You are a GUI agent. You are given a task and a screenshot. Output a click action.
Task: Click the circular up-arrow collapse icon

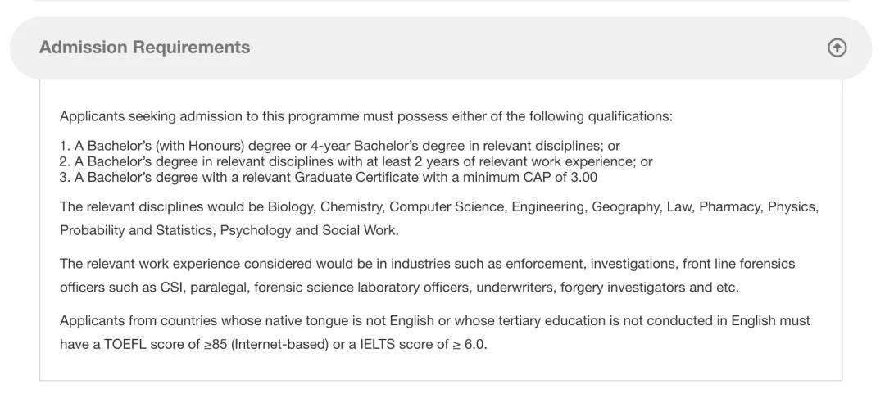837,48
